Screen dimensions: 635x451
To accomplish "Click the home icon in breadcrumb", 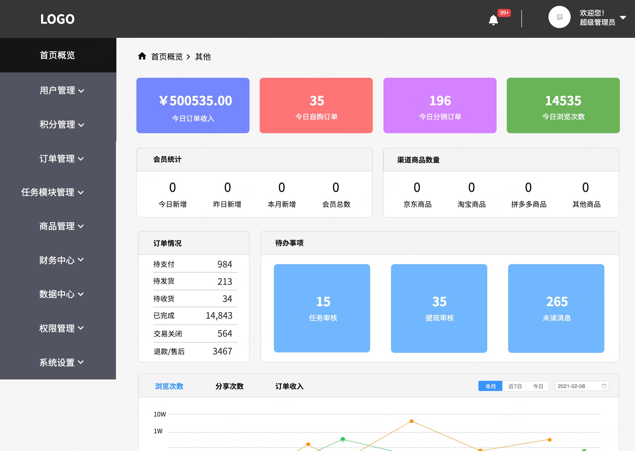I will click(142, 56).
